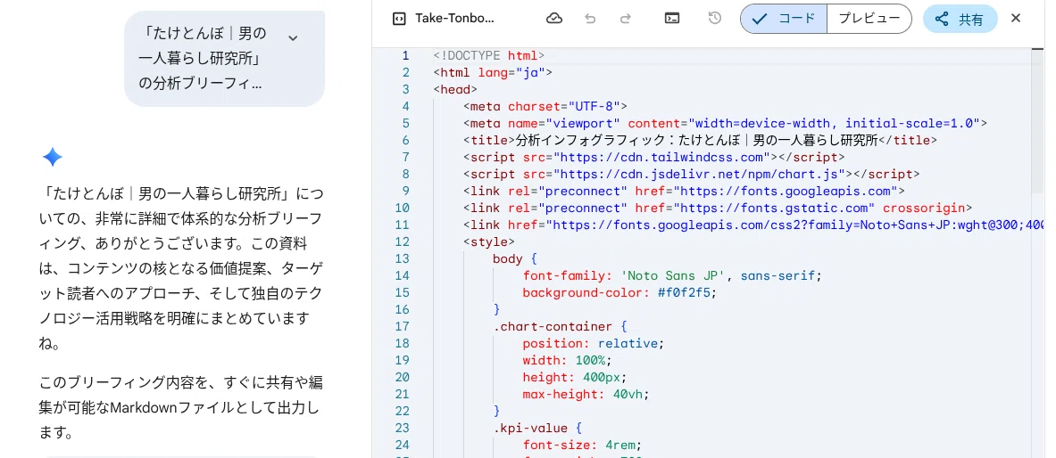Undo the last code edit

591,18
